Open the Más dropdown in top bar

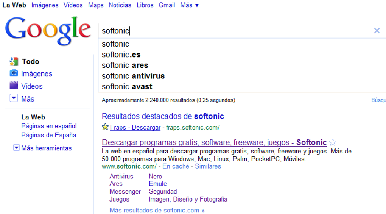point(189,5)
